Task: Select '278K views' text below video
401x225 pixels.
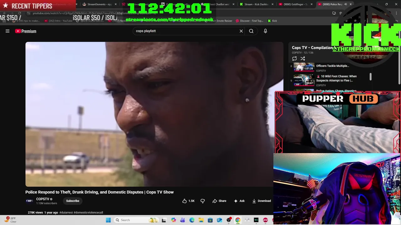Action: (x=35, y=212)
